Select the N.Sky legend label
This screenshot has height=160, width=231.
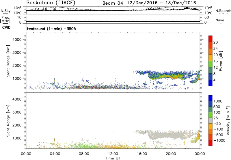(5, 11)
